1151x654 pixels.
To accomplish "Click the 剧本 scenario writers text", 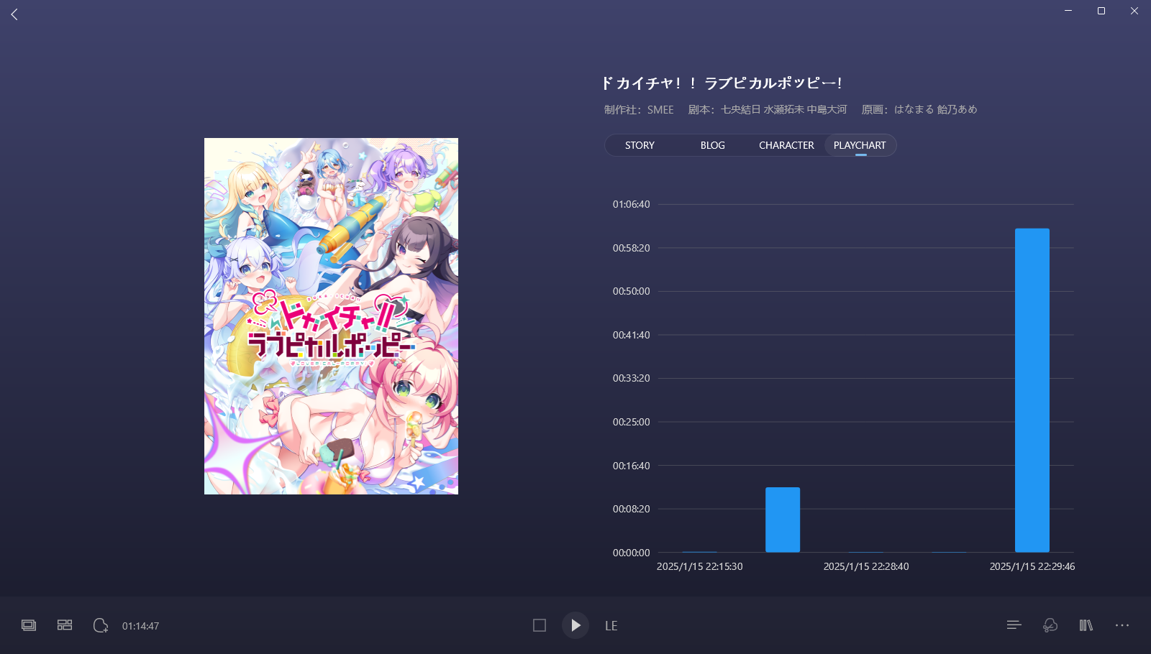I will 768,109.
